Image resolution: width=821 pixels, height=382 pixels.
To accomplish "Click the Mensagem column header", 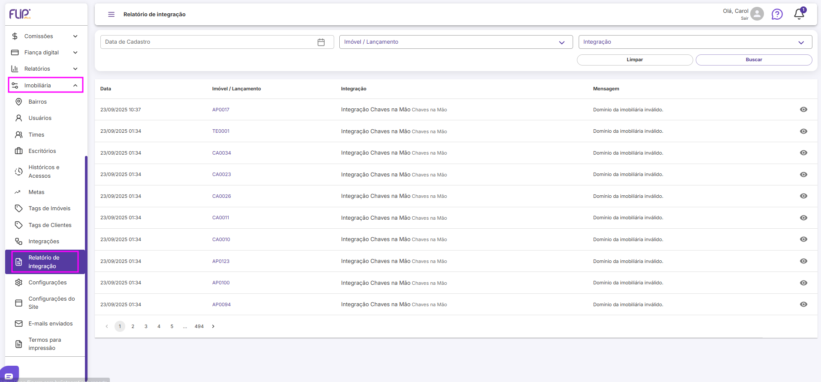I will pyautogui.click(x=606, y=89).
